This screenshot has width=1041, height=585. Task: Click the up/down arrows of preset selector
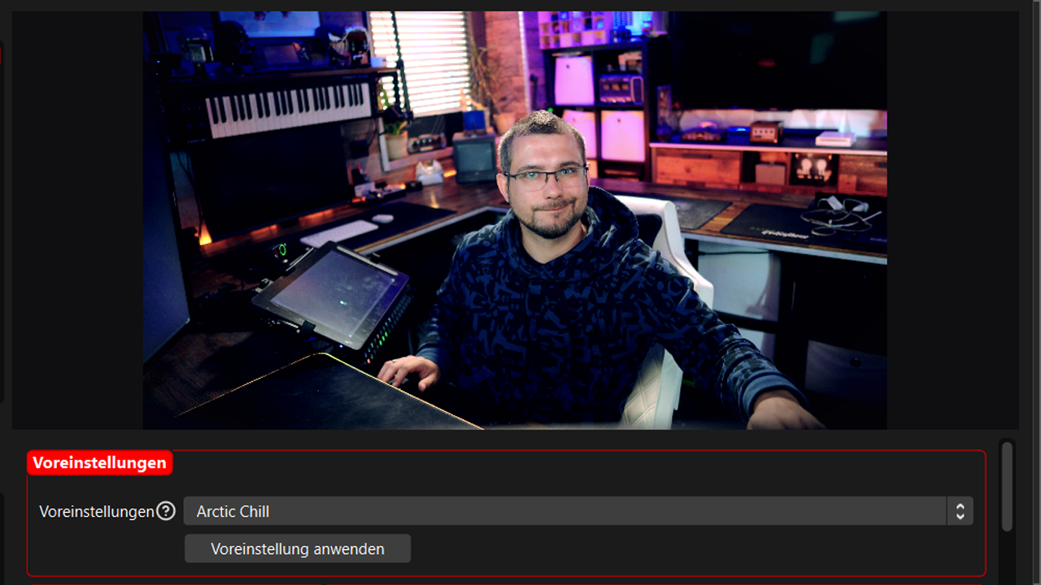[x=960, y=511]
